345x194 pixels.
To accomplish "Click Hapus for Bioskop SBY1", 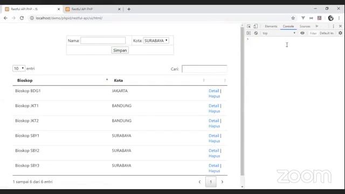I will pyautogui.click(x=215, y=141).
